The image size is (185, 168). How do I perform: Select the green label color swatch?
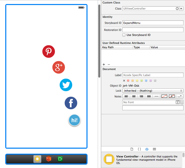(142, 81)
